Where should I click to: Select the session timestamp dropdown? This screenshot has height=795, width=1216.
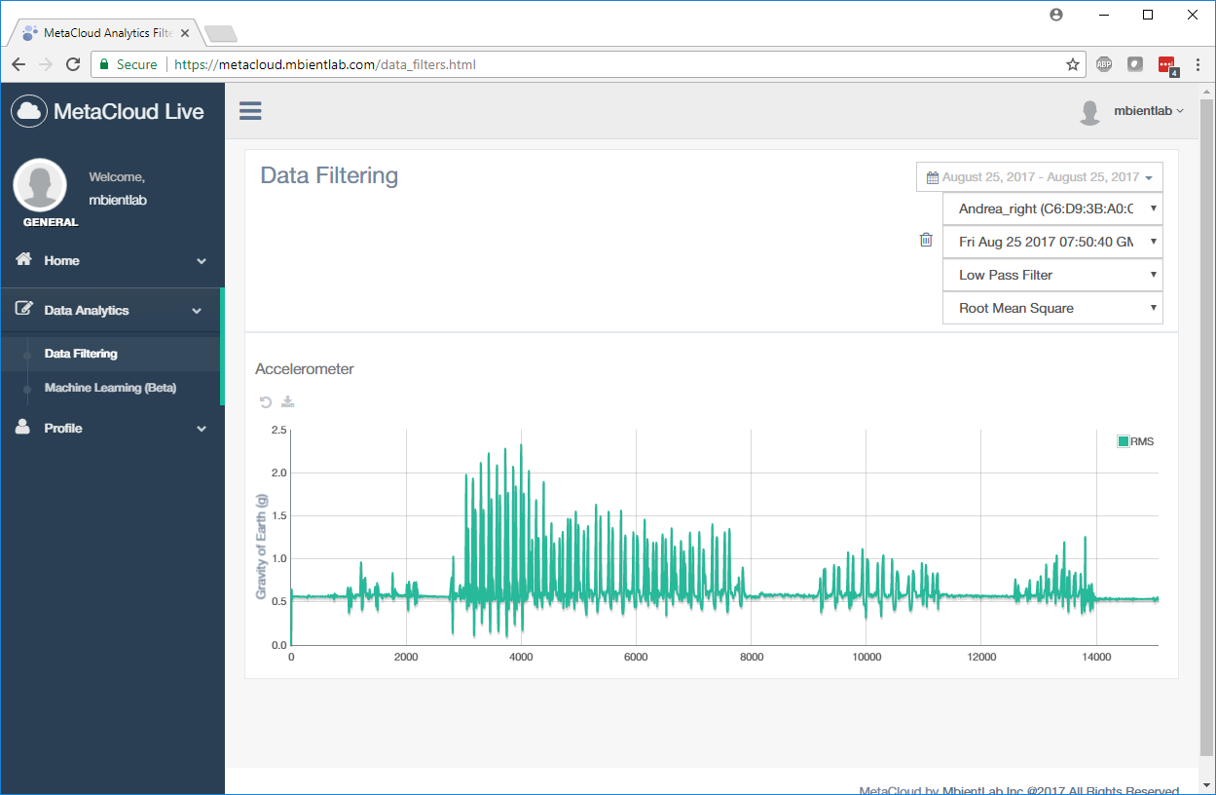pyautogui.click(x=1052, y=242)
